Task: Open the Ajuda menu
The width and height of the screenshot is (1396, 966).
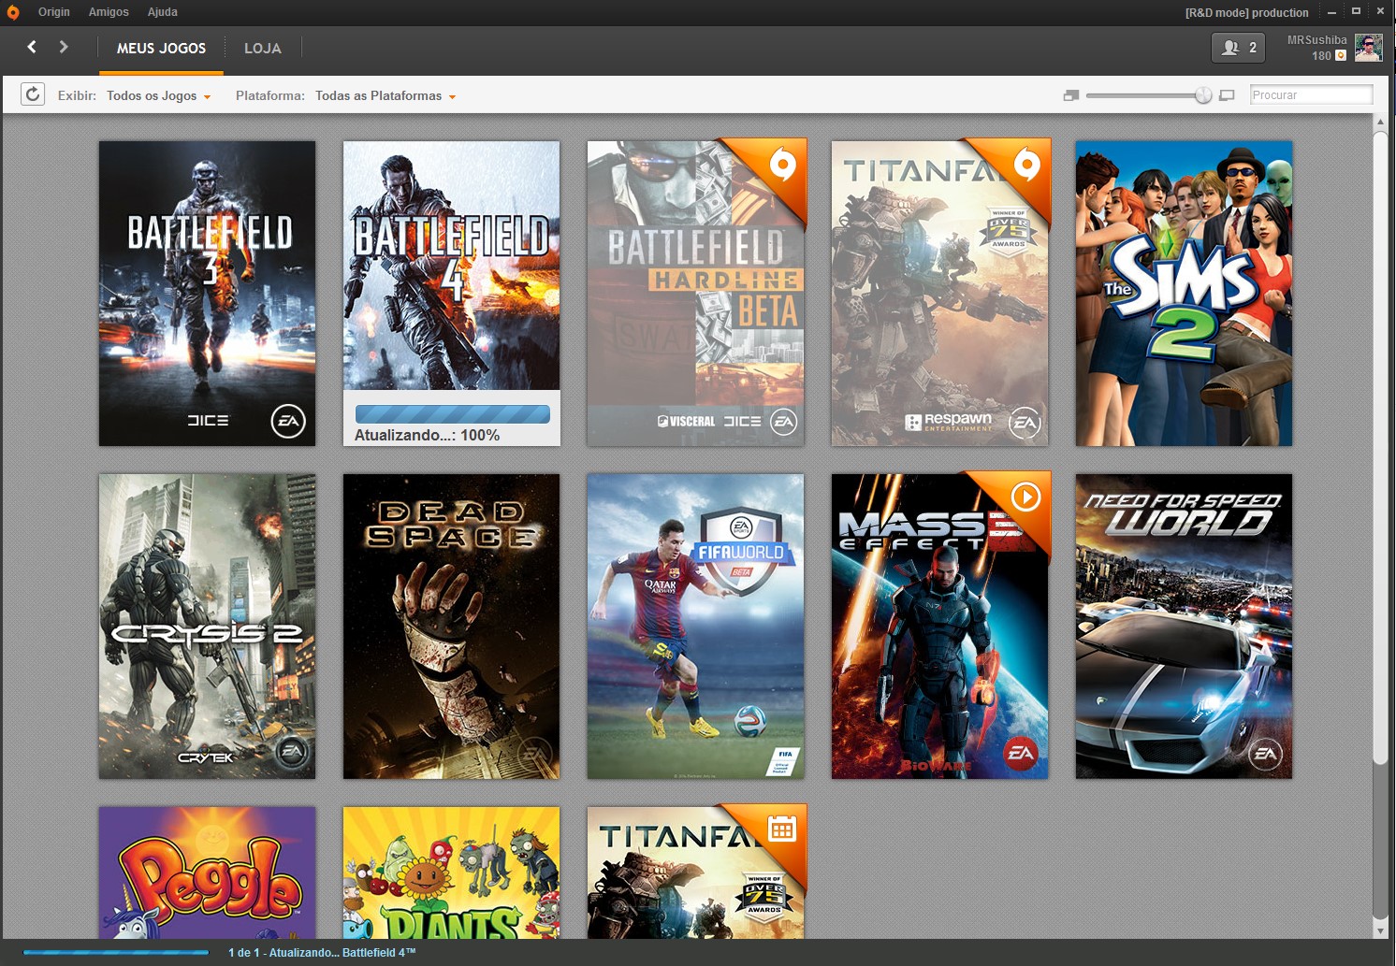Action: [162, 12]
